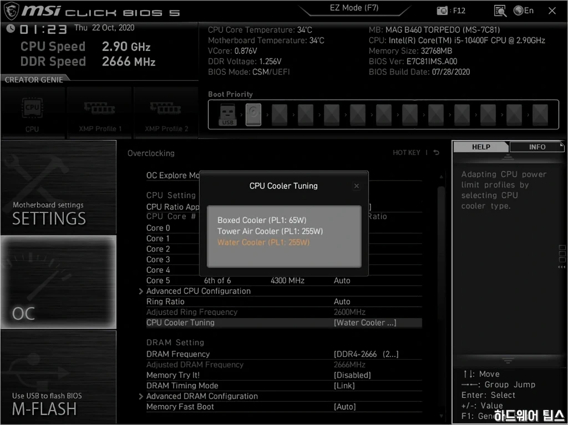Select the OC Explore Mode row

point(173,175)
